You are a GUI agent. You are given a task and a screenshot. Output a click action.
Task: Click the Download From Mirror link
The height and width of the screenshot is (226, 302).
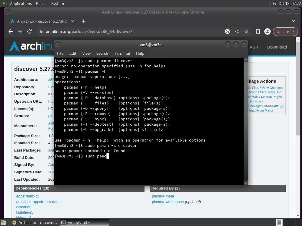coord(260,111)
